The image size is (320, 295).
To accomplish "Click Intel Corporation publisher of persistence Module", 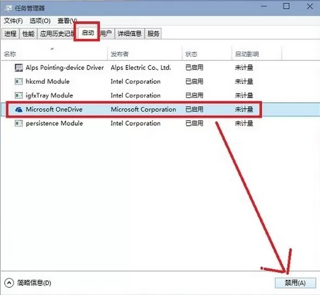I will (135, 123).
